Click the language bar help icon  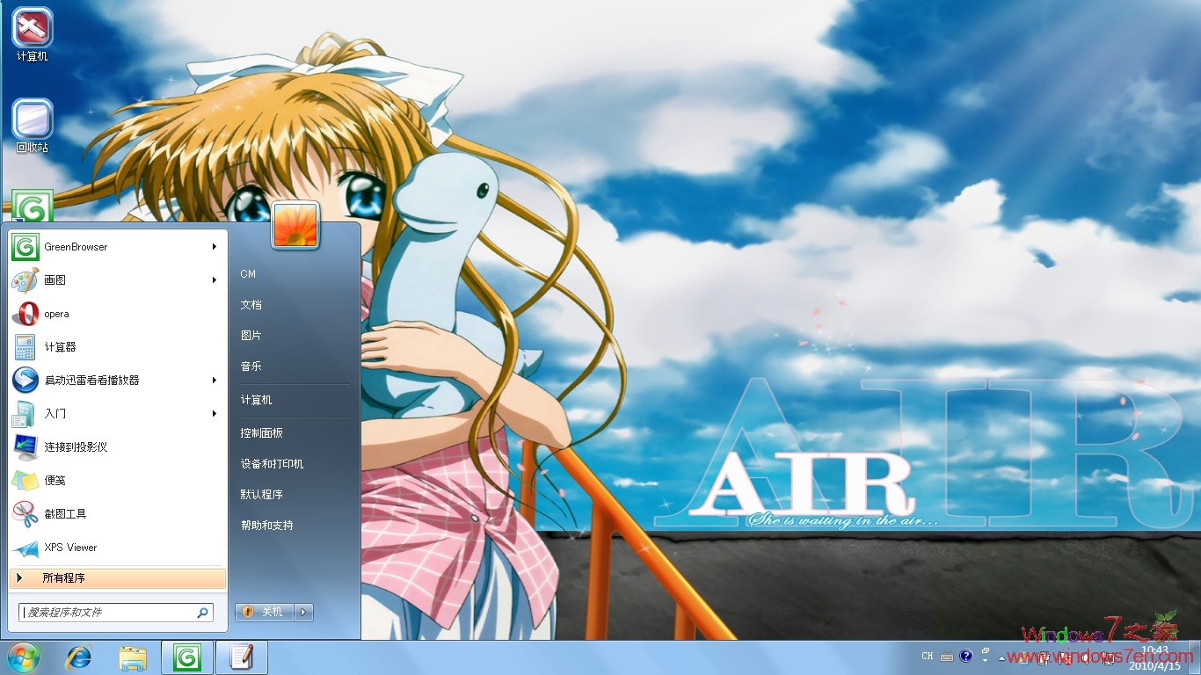pos(966,656)
